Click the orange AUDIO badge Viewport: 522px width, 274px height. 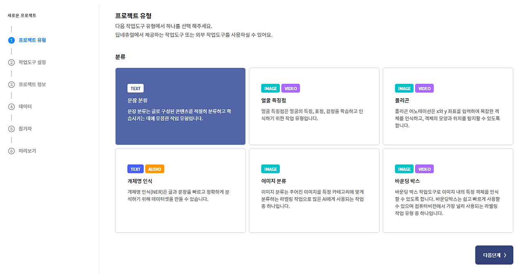pos(155,169)
